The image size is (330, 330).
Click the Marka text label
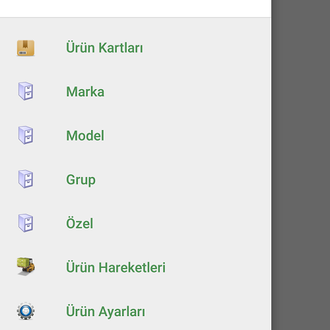[85, 92]
